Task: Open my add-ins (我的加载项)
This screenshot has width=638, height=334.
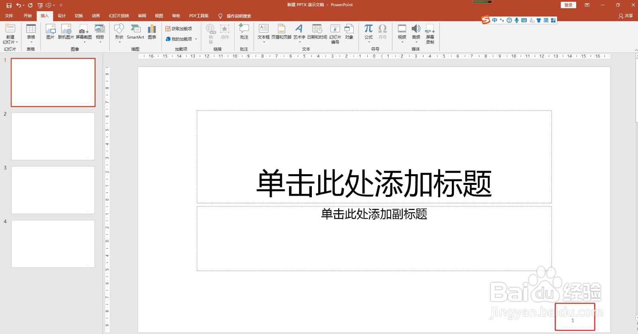Action: pyautogui.click(x=179, y=39)
